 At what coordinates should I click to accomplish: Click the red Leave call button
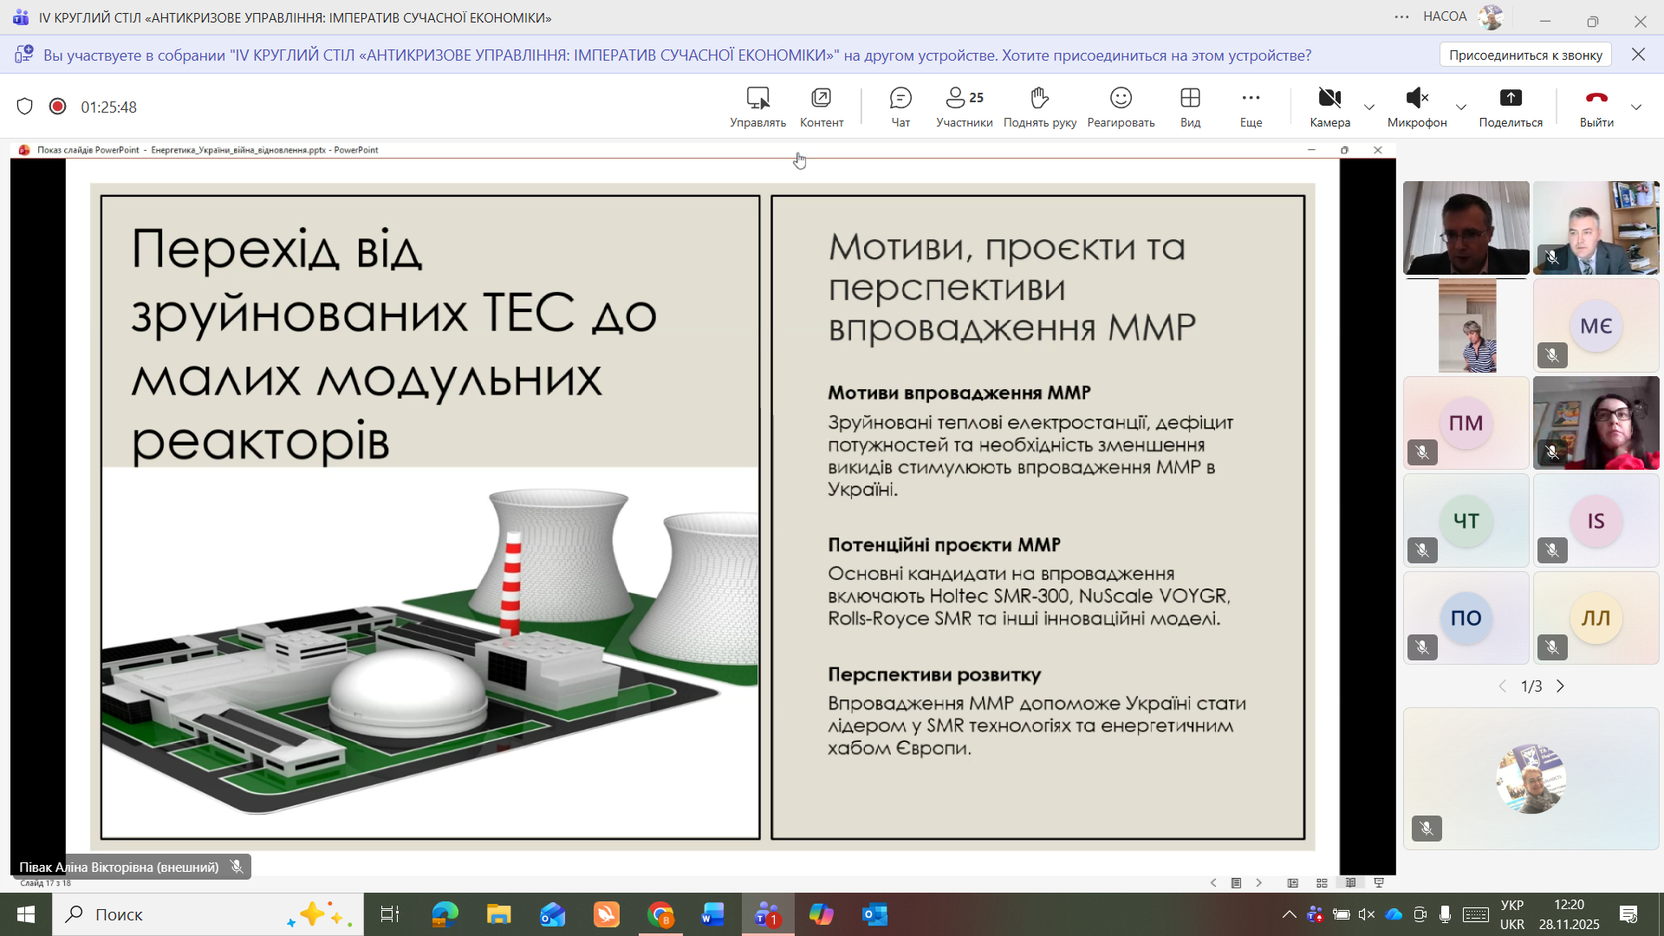[x=1596, y=99]
